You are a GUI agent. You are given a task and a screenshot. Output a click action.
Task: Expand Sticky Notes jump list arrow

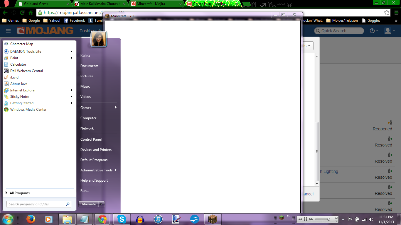(72, 97)
